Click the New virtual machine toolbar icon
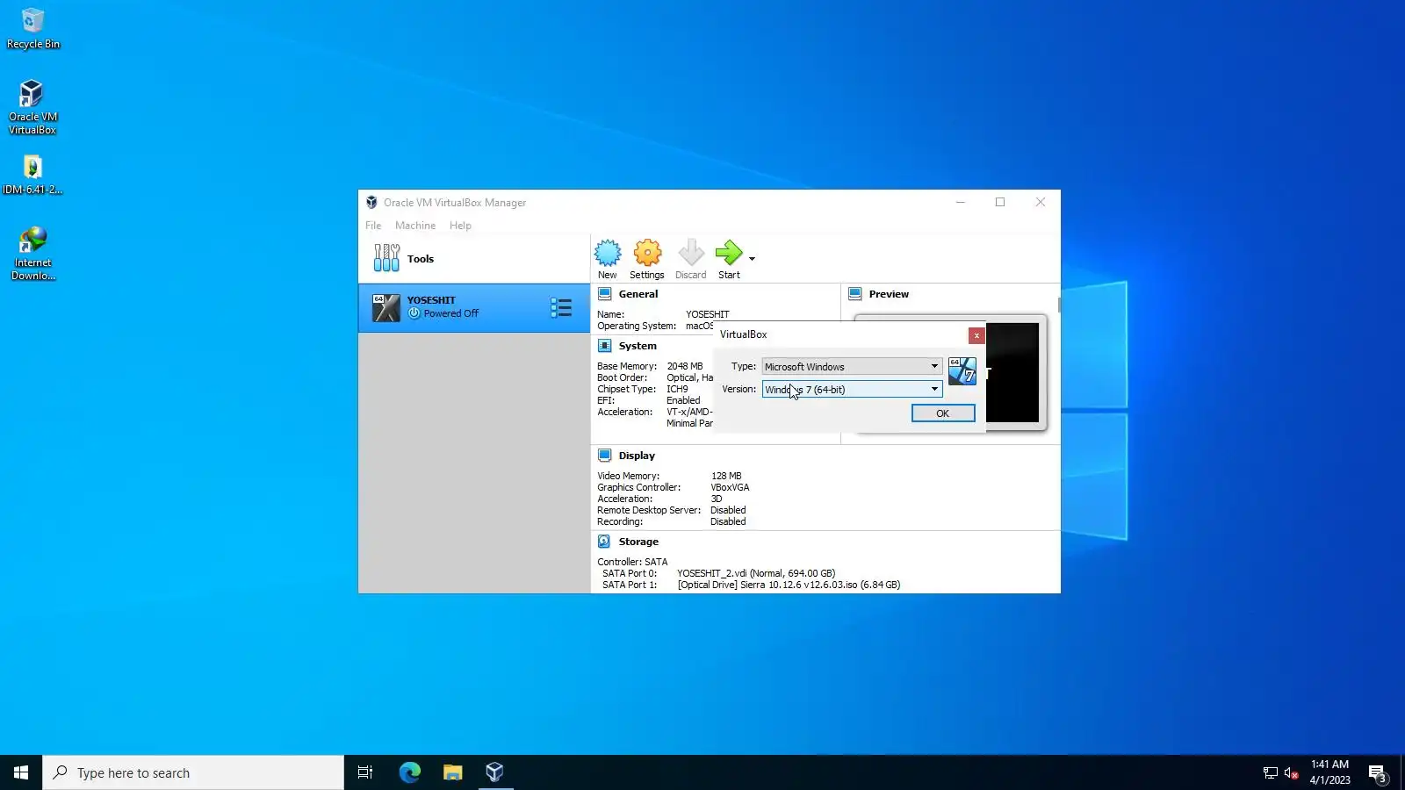Image resolution: width=1405 pixels, height=790 pixels. (608, 259)
